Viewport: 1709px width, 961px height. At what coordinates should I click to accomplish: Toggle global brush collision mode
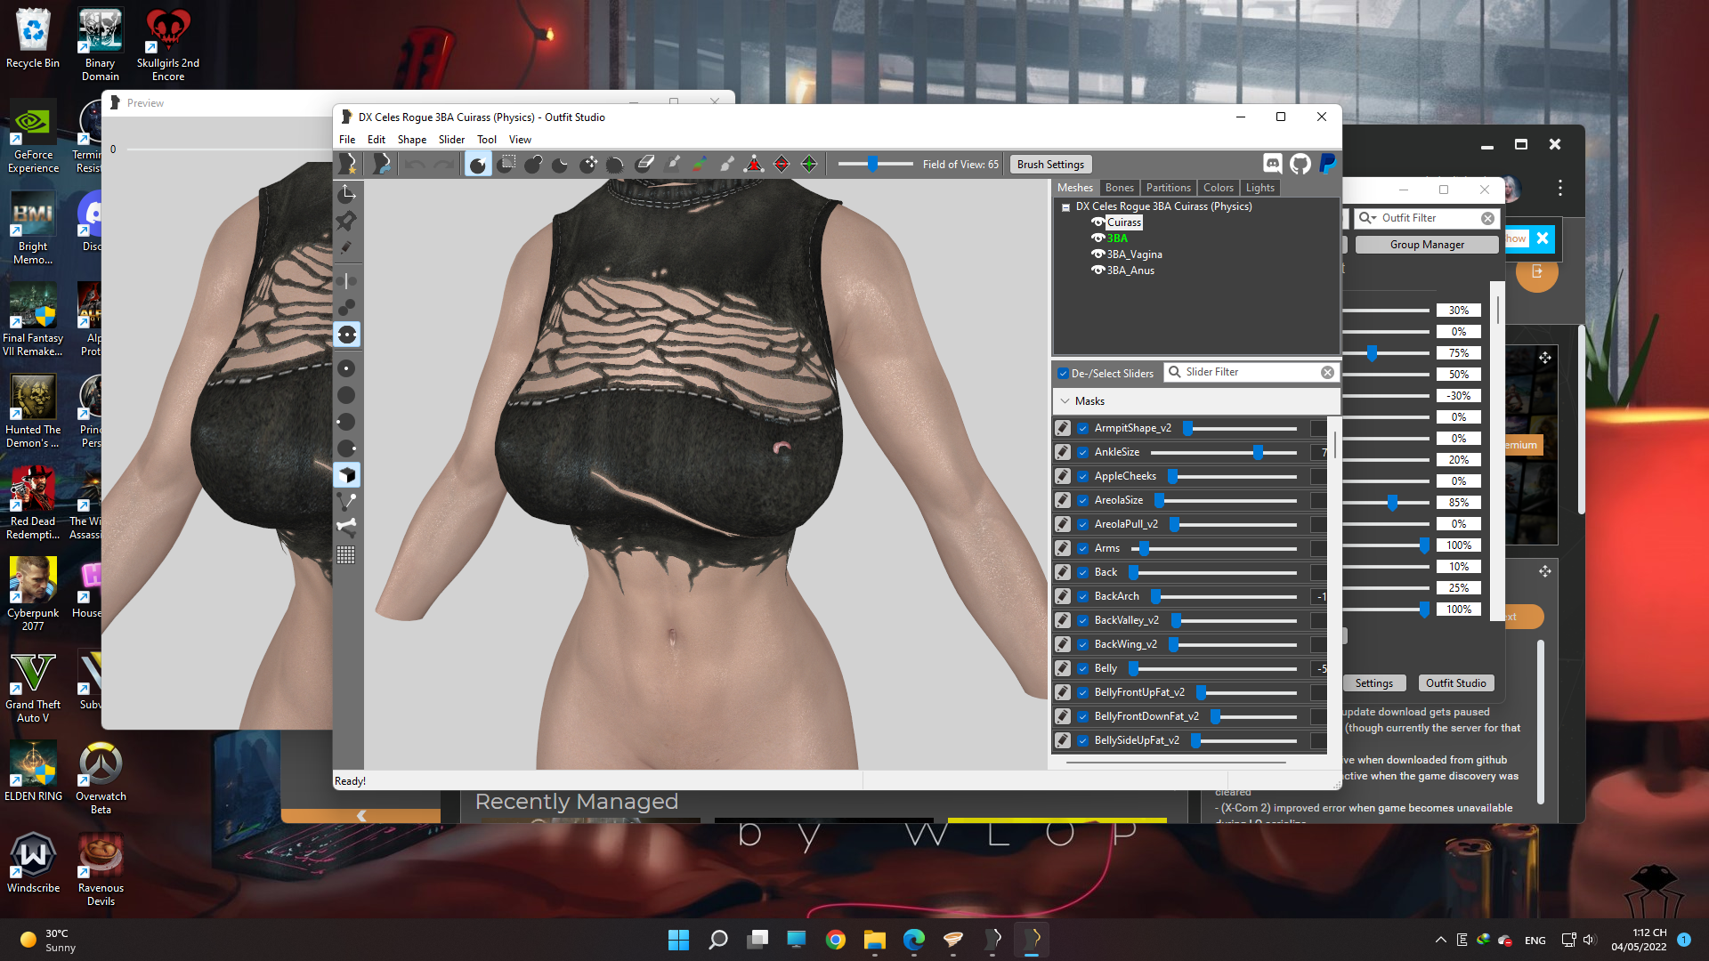[x=347, y=335]
